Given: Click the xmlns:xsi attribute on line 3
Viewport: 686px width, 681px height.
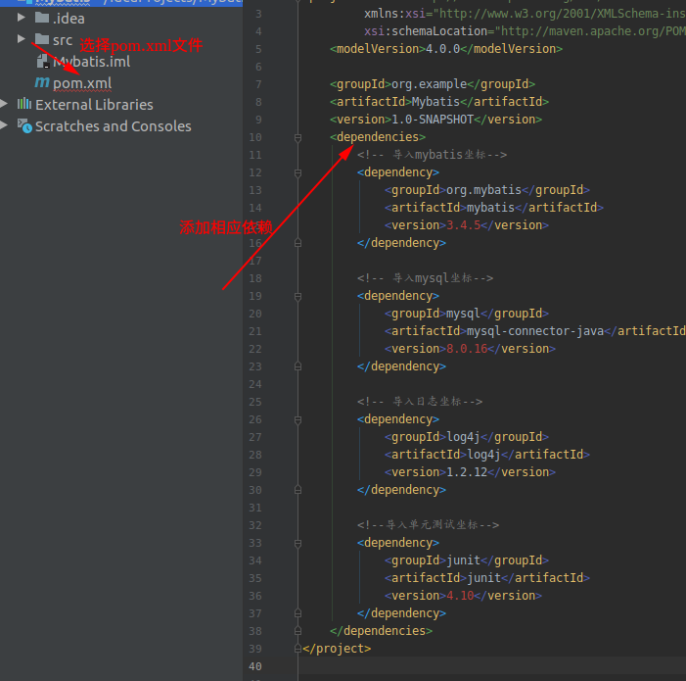Looking at the screenshot, I should point(395,14).
